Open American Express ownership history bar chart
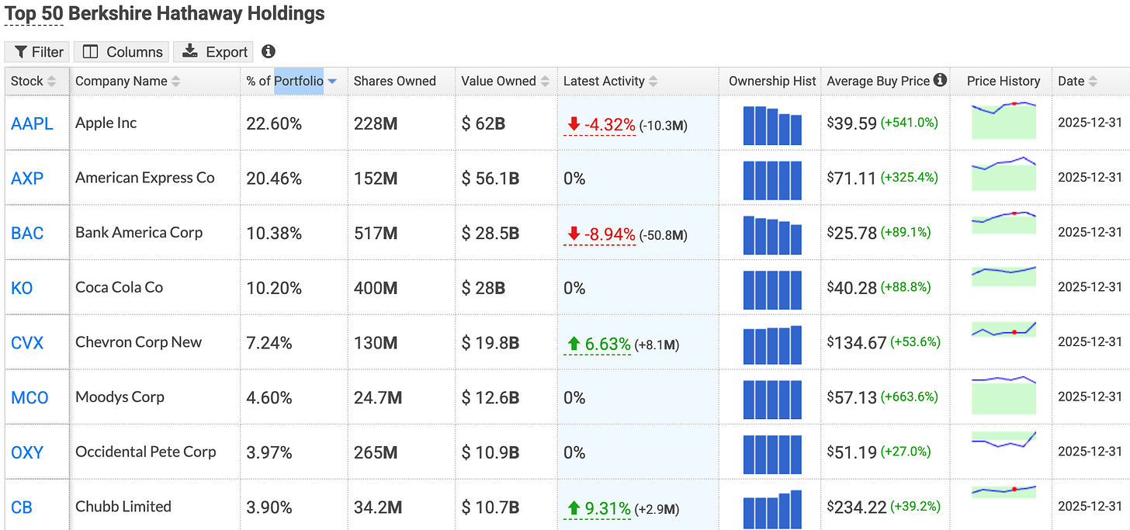 (x=772, y=180)
